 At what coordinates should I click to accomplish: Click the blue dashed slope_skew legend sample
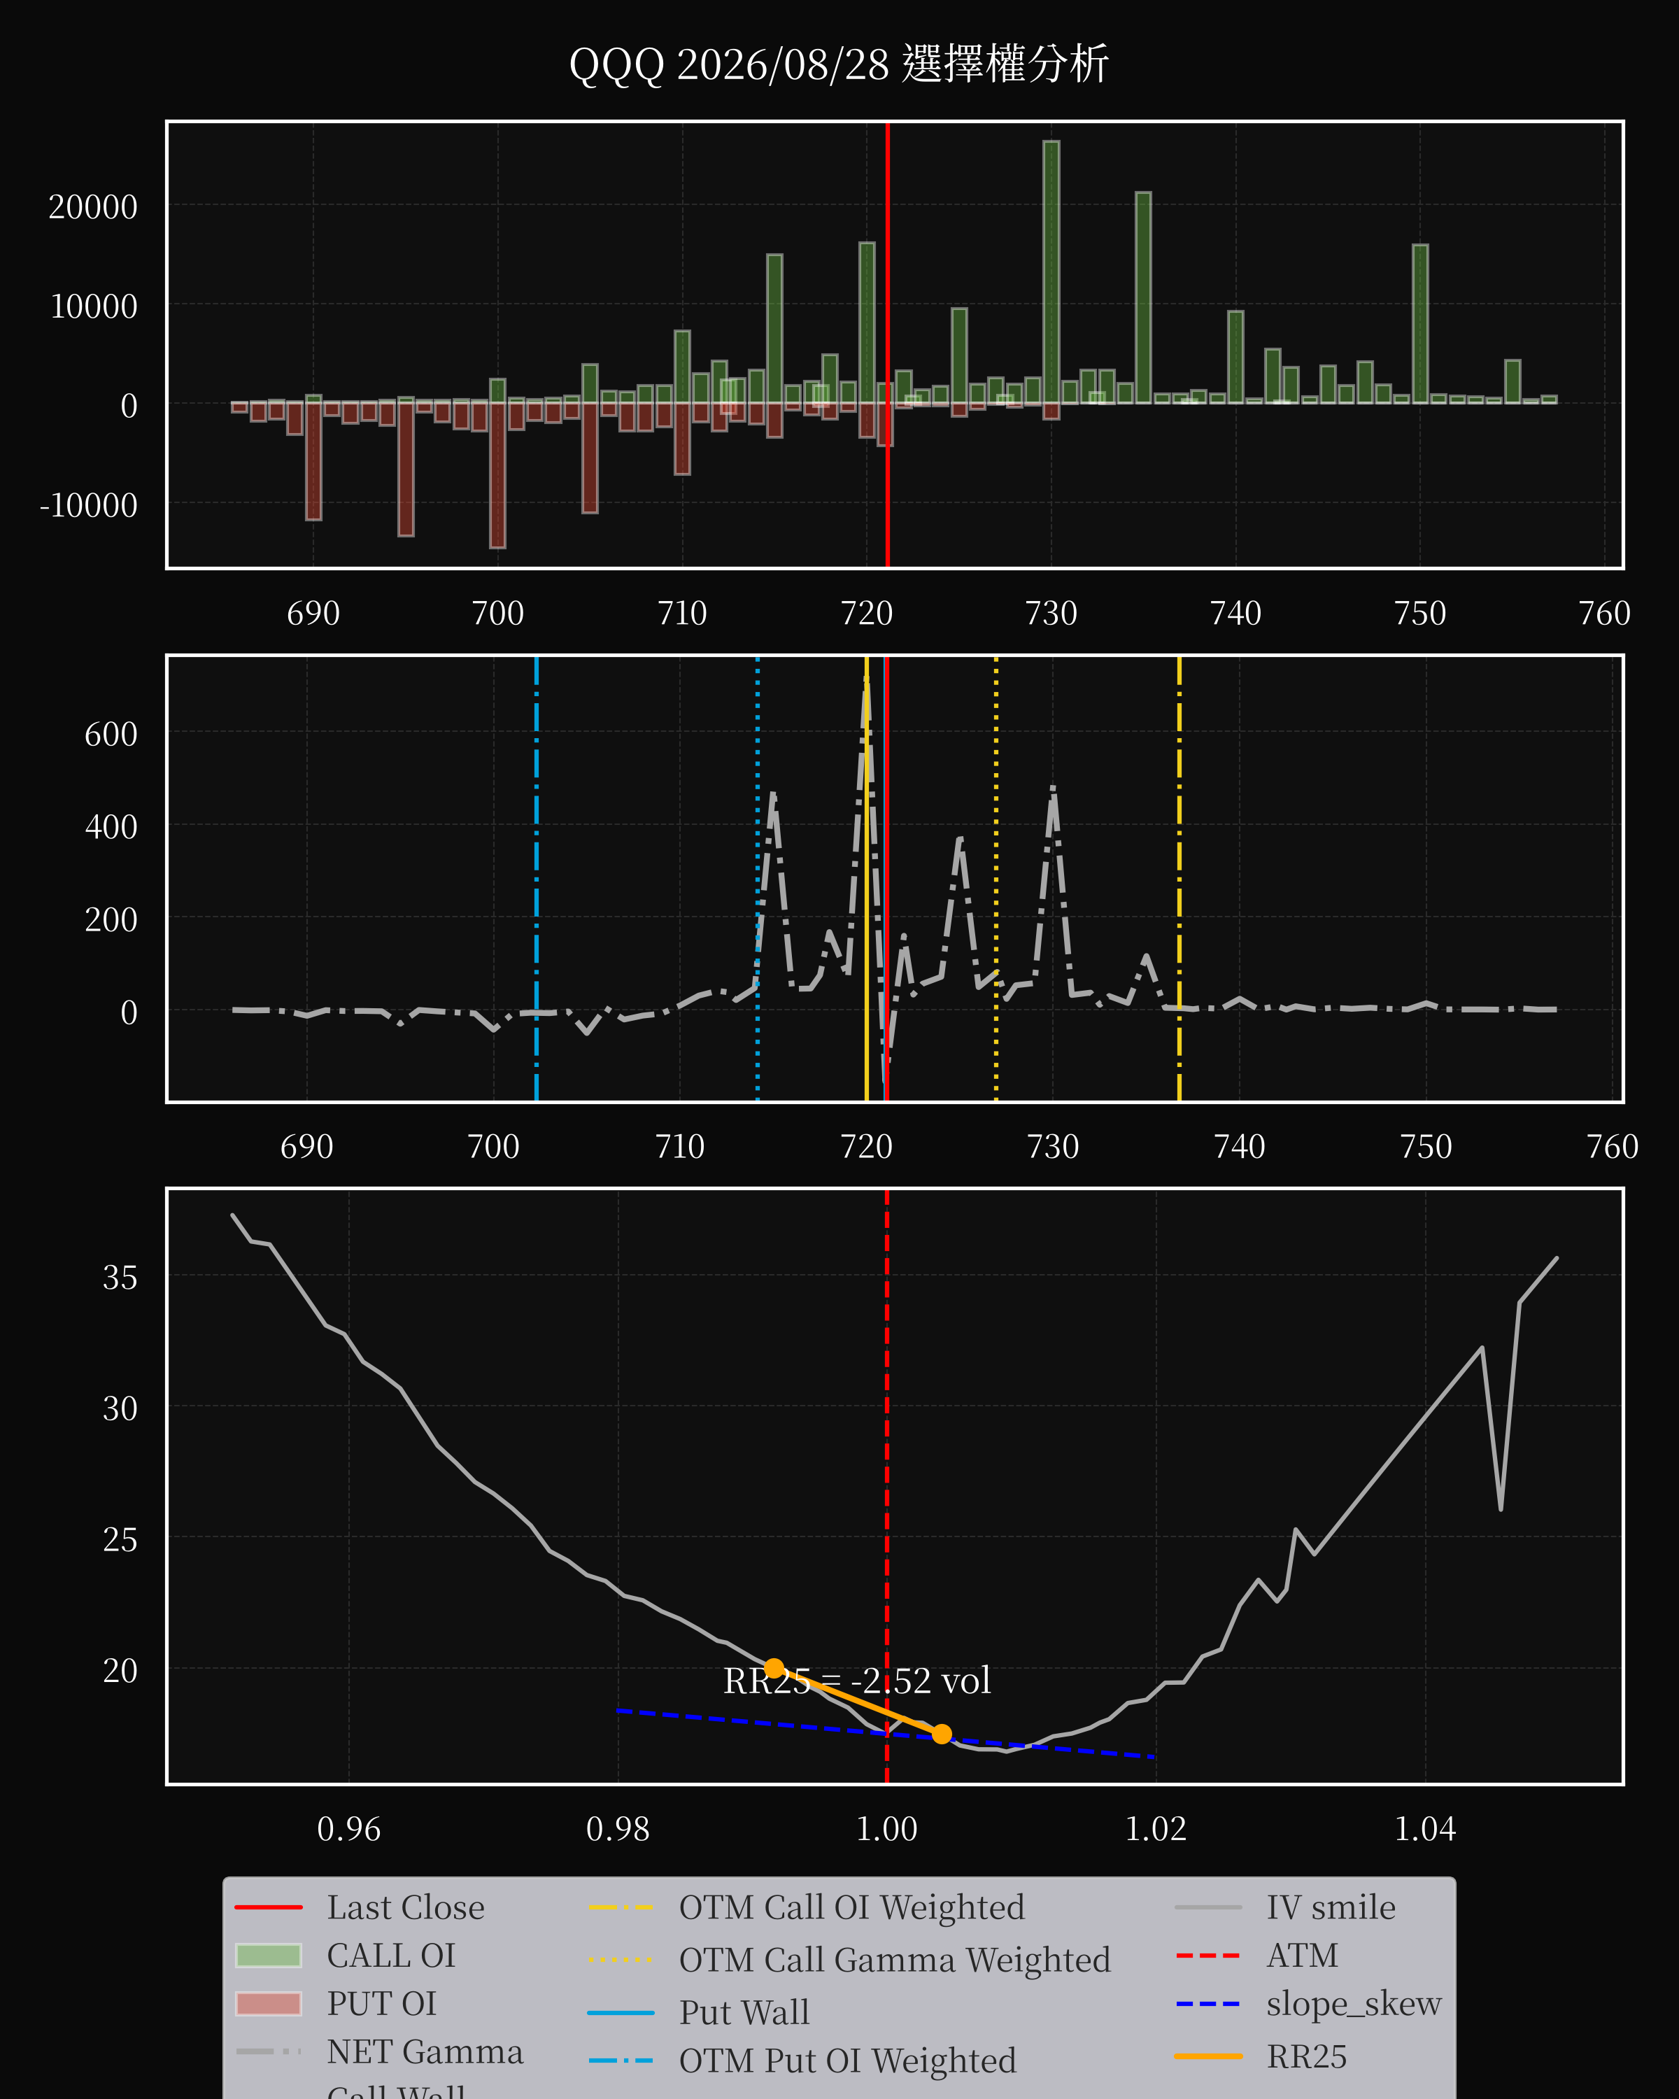click(x=1208, y=2004)
